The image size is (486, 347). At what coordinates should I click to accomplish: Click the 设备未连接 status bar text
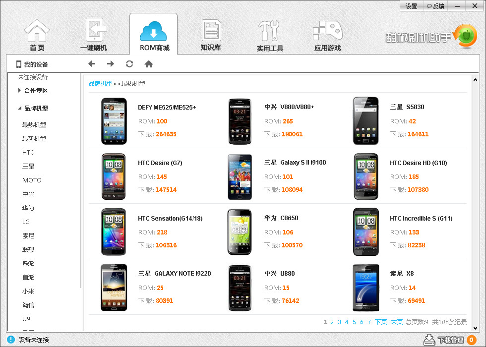[34, 340]
